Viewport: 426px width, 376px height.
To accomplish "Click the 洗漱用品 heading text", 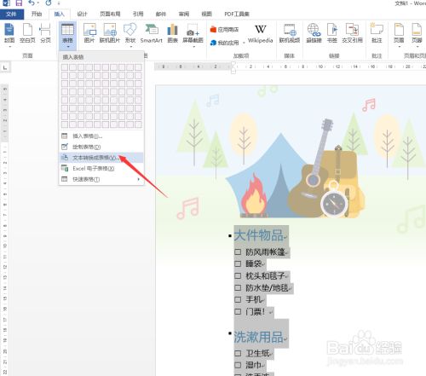I will coord(258,337).
